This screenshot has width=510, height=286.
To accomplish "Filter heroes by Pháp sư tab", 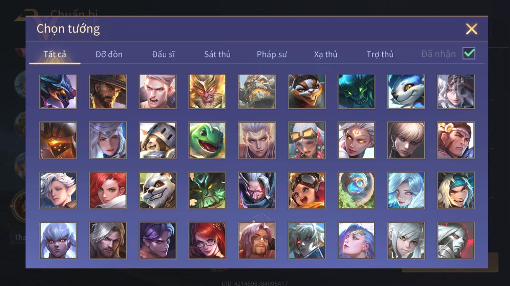I will click(x=272, y=54).
